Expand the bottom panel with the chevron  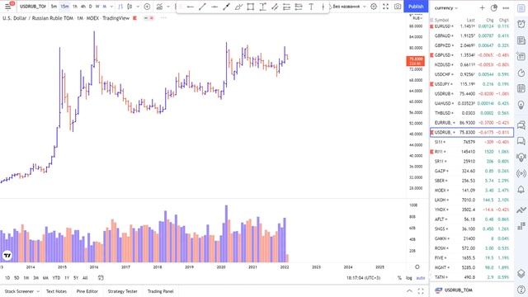[x=409, y=291]
